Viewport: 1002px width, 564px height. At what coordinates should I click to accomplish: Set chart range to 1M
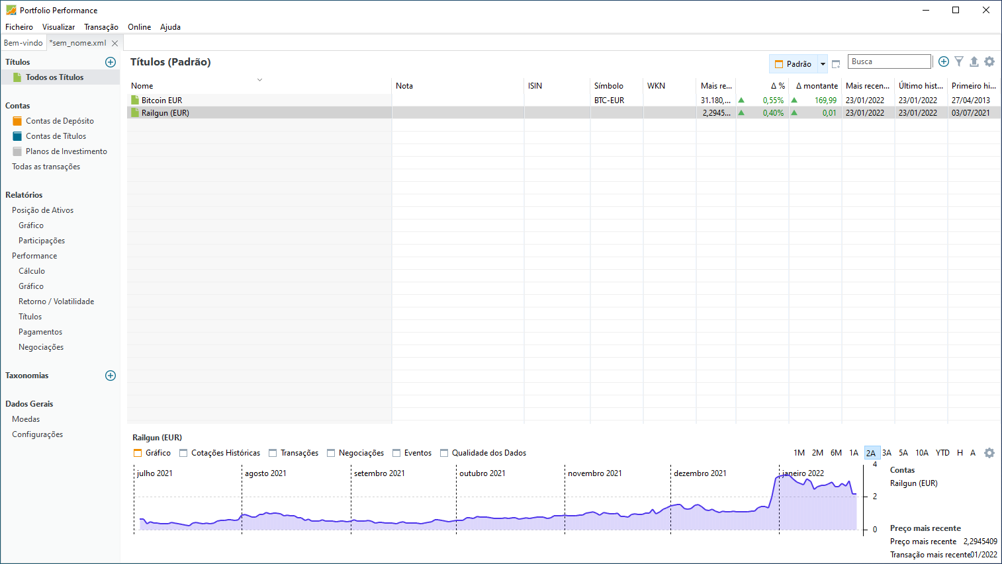[x=799, y=453]
